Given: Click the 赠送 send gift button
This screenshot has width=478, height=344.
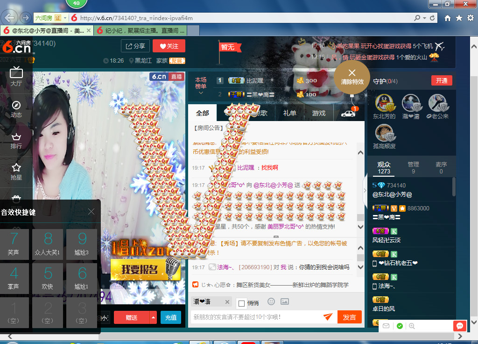Looking at the screenshot, I should pyautogui.click(x=132, y=317).
